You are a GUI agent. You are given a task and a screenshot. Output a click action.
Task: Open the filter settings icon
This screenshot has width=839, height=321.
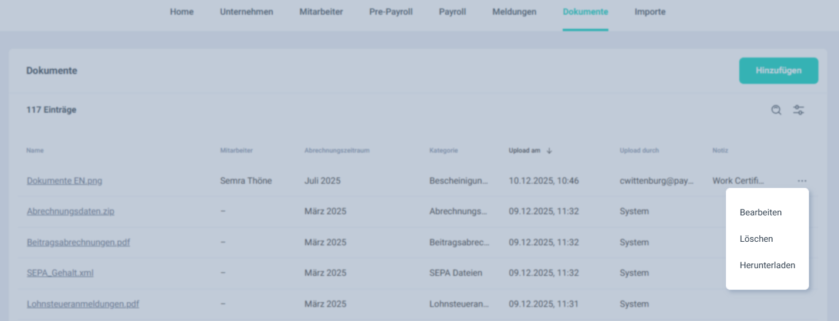[x=799, y=110]
